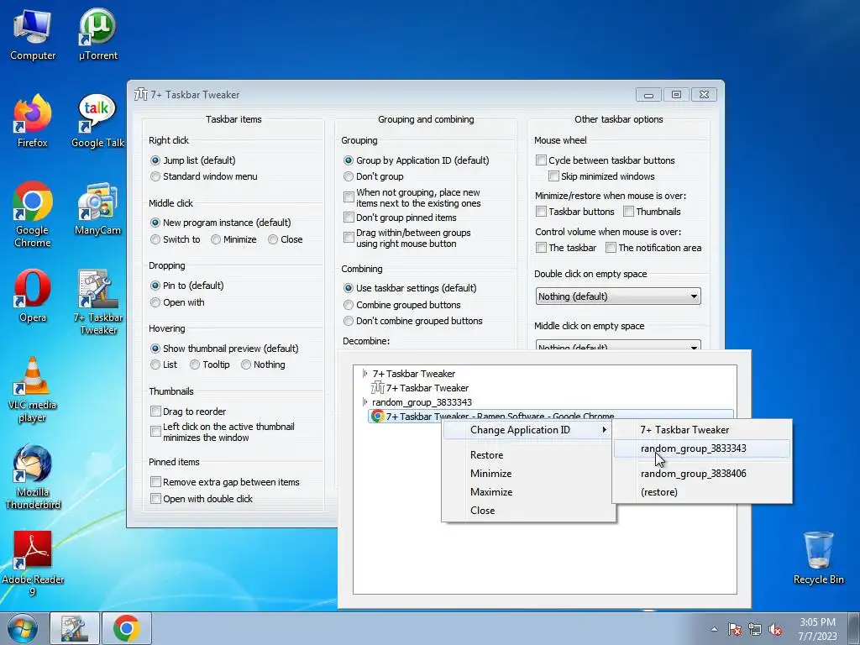Screen dimensions: 860x645
Task: Switch to 7+ Taskbar Tweaker taskbar button
Action: point(75,628)
